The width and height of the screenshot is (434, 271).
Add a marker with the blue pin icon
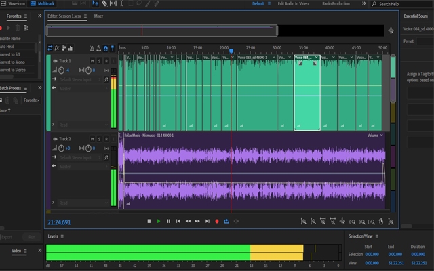click(113, 48)
